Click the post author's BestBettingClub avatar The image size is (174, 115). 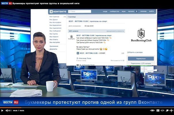[71, 37]
